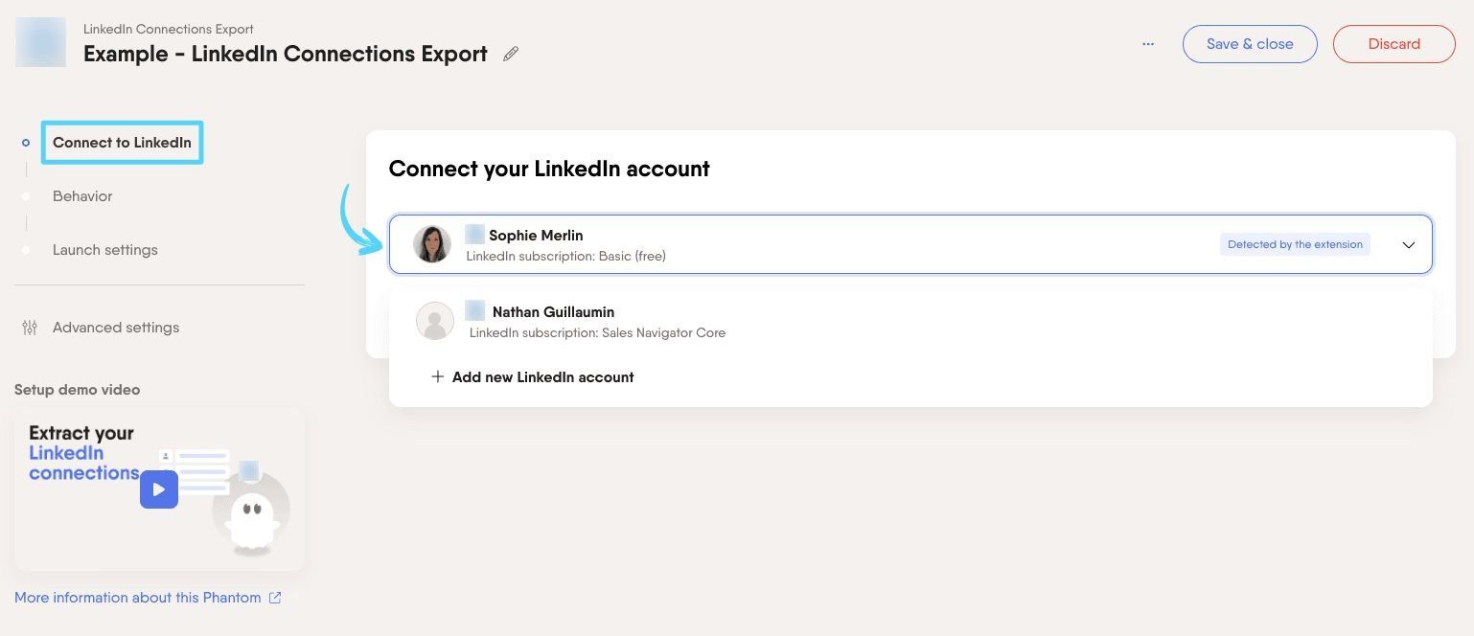The width and height of the screenshot is (1474, 636).
Task: Click the Discard button
Action: point(1394,44)
